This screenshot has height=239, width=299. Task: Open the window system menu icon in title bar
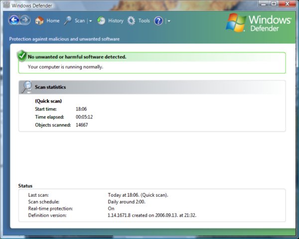point(6,5)
